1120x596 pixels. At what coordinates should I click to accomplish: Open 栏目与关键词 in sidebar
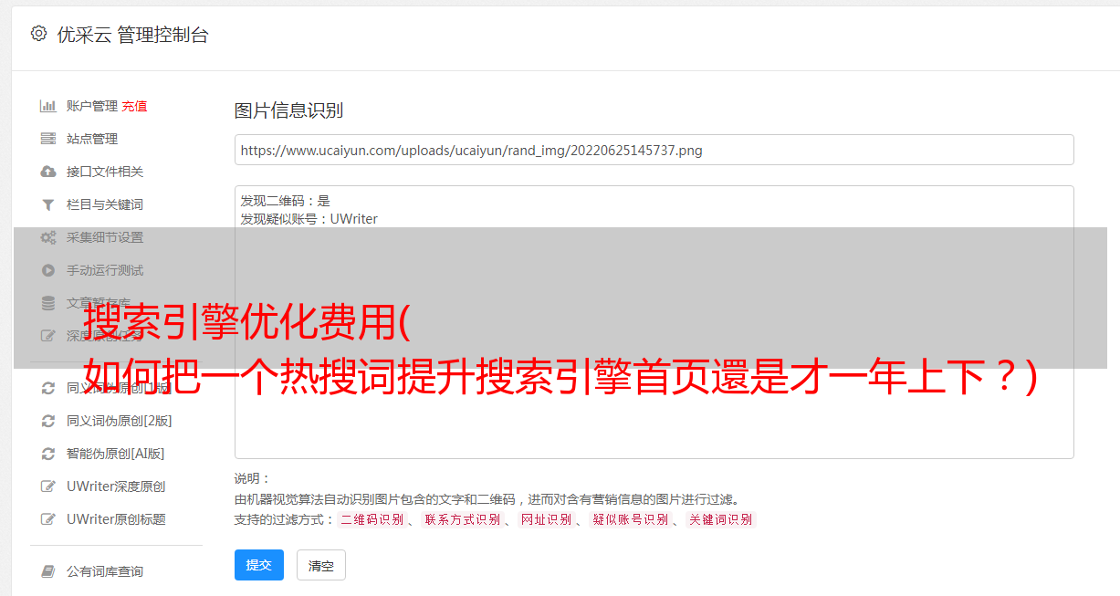105,204
